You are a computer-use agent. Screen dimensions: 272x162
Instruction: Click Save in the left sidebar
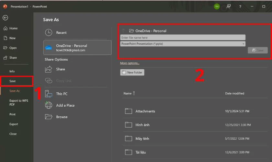[13, 81]
